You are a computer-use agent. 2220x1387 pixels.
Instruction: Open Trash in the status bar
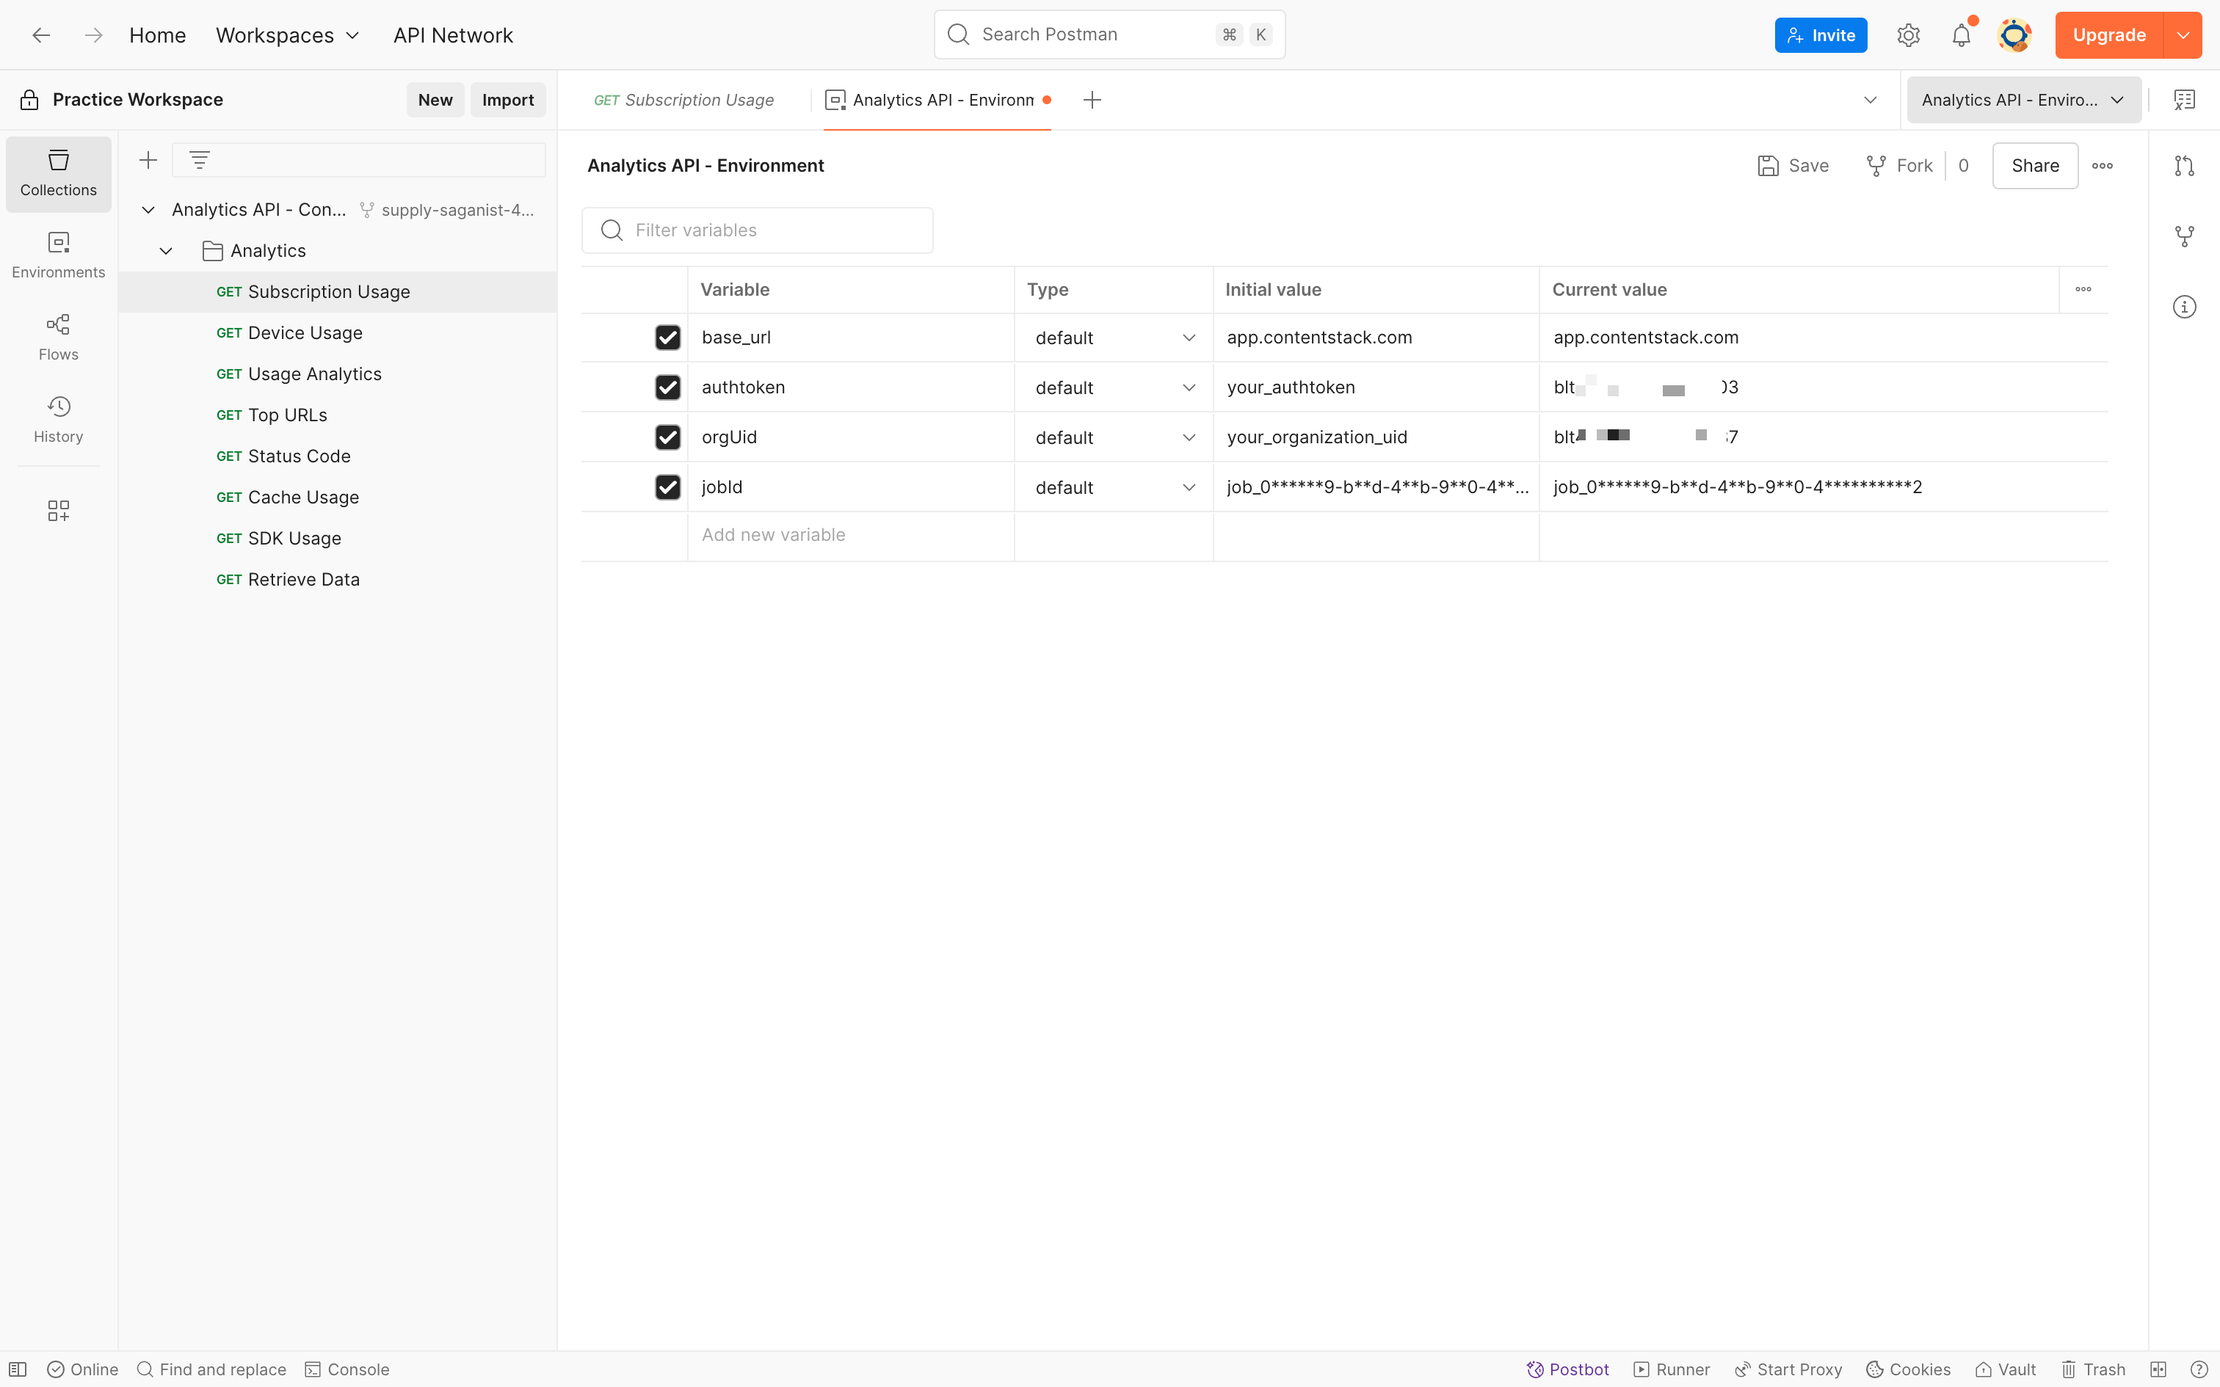pos(2092,1369)
